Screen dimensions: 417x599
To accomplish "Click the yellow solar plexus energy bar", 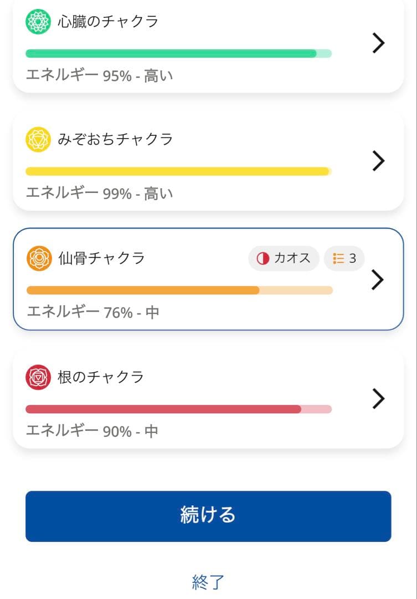I will (178, 171).
